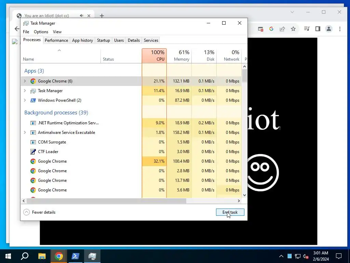The height and width of the screenshot is (263, 350).
Task: Click vertical scrollbar up arrow
Action: tap(244, 66)
